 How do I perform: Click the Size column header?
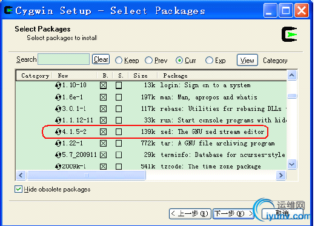pyautogui.click(x=143, y=76)
